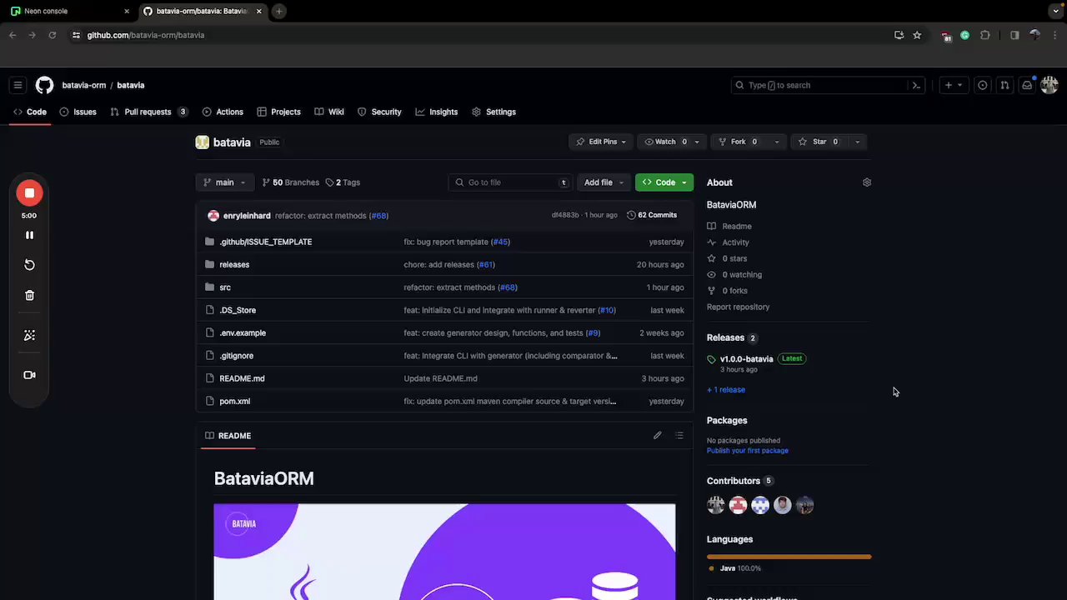
Task: Open the browser extensions puzzle icon
Action: click(x=985, y=35)
